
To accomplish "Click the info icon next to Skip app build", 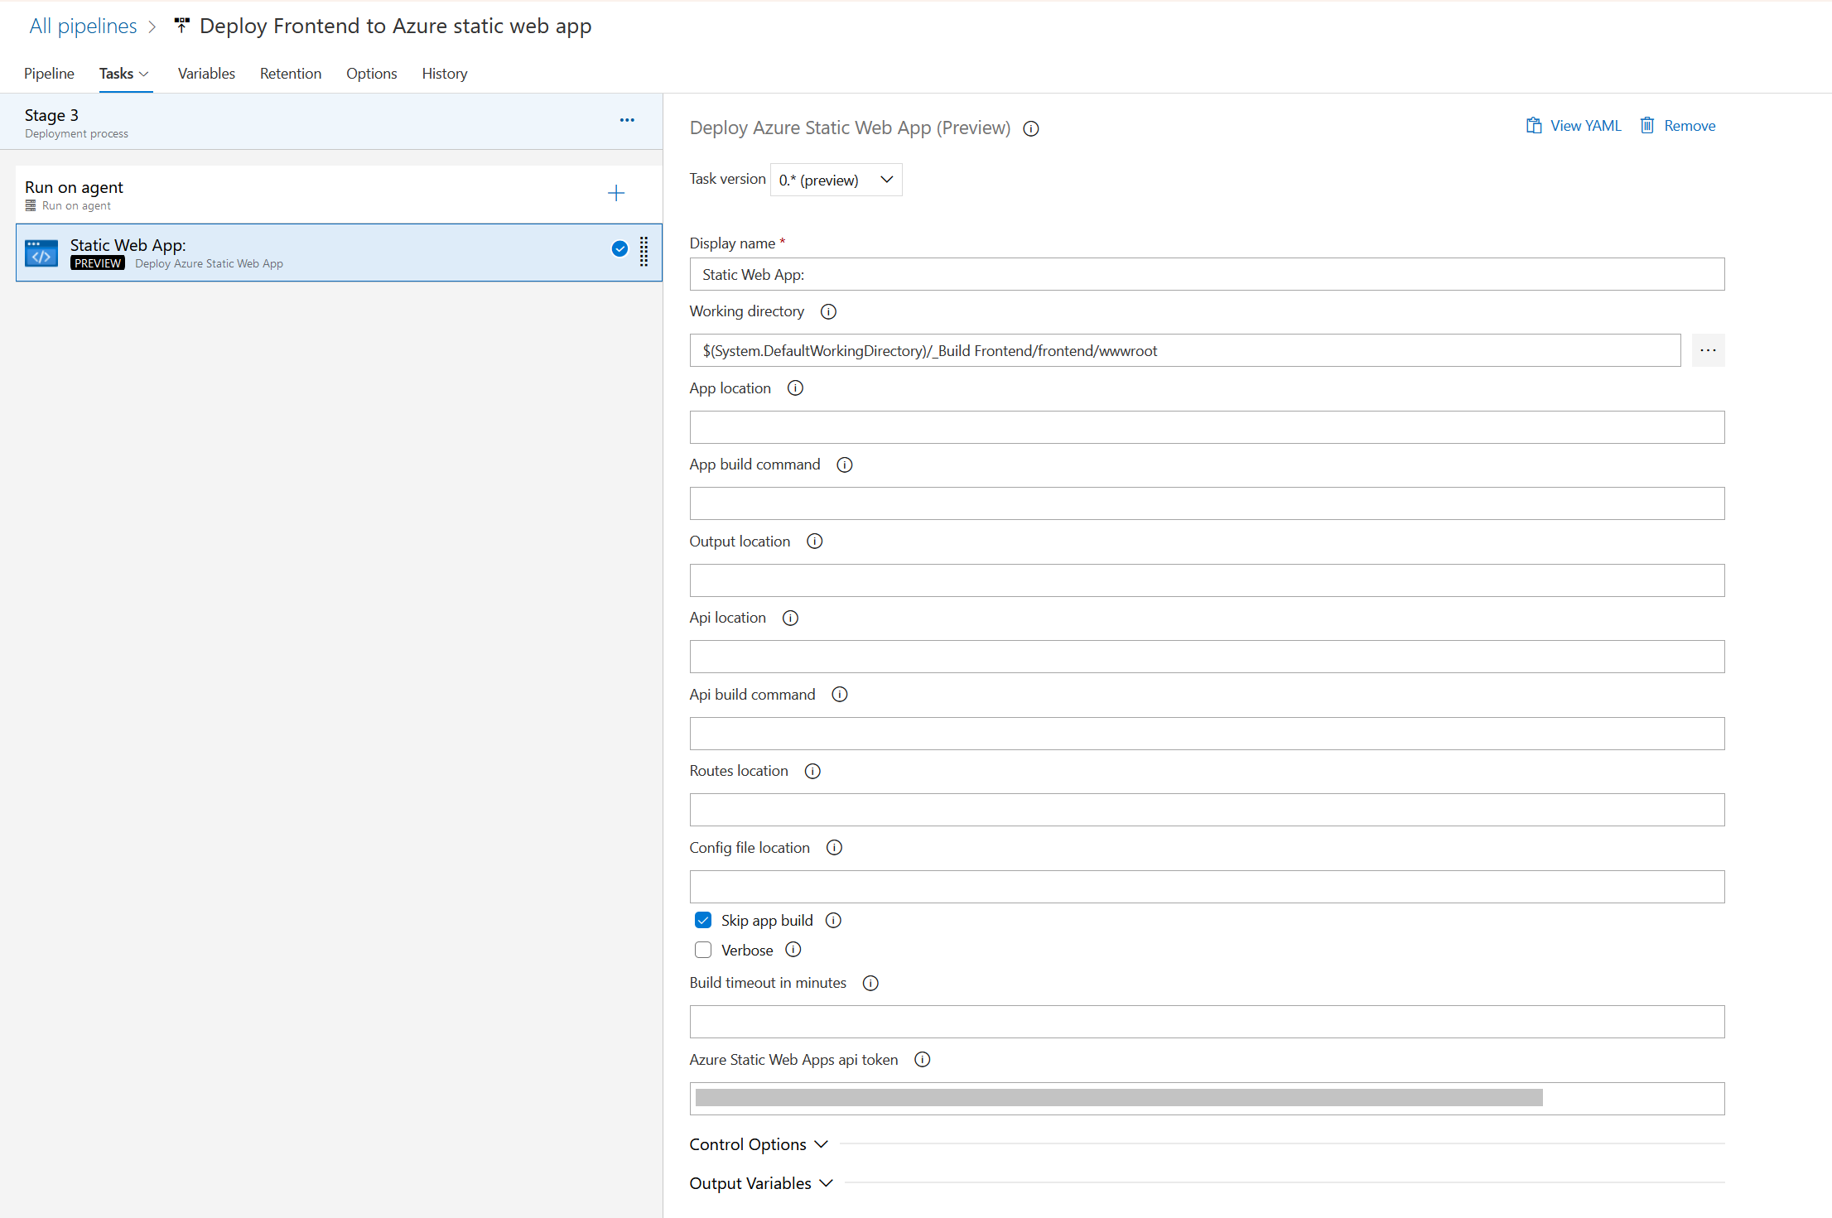I will (835, 920).
